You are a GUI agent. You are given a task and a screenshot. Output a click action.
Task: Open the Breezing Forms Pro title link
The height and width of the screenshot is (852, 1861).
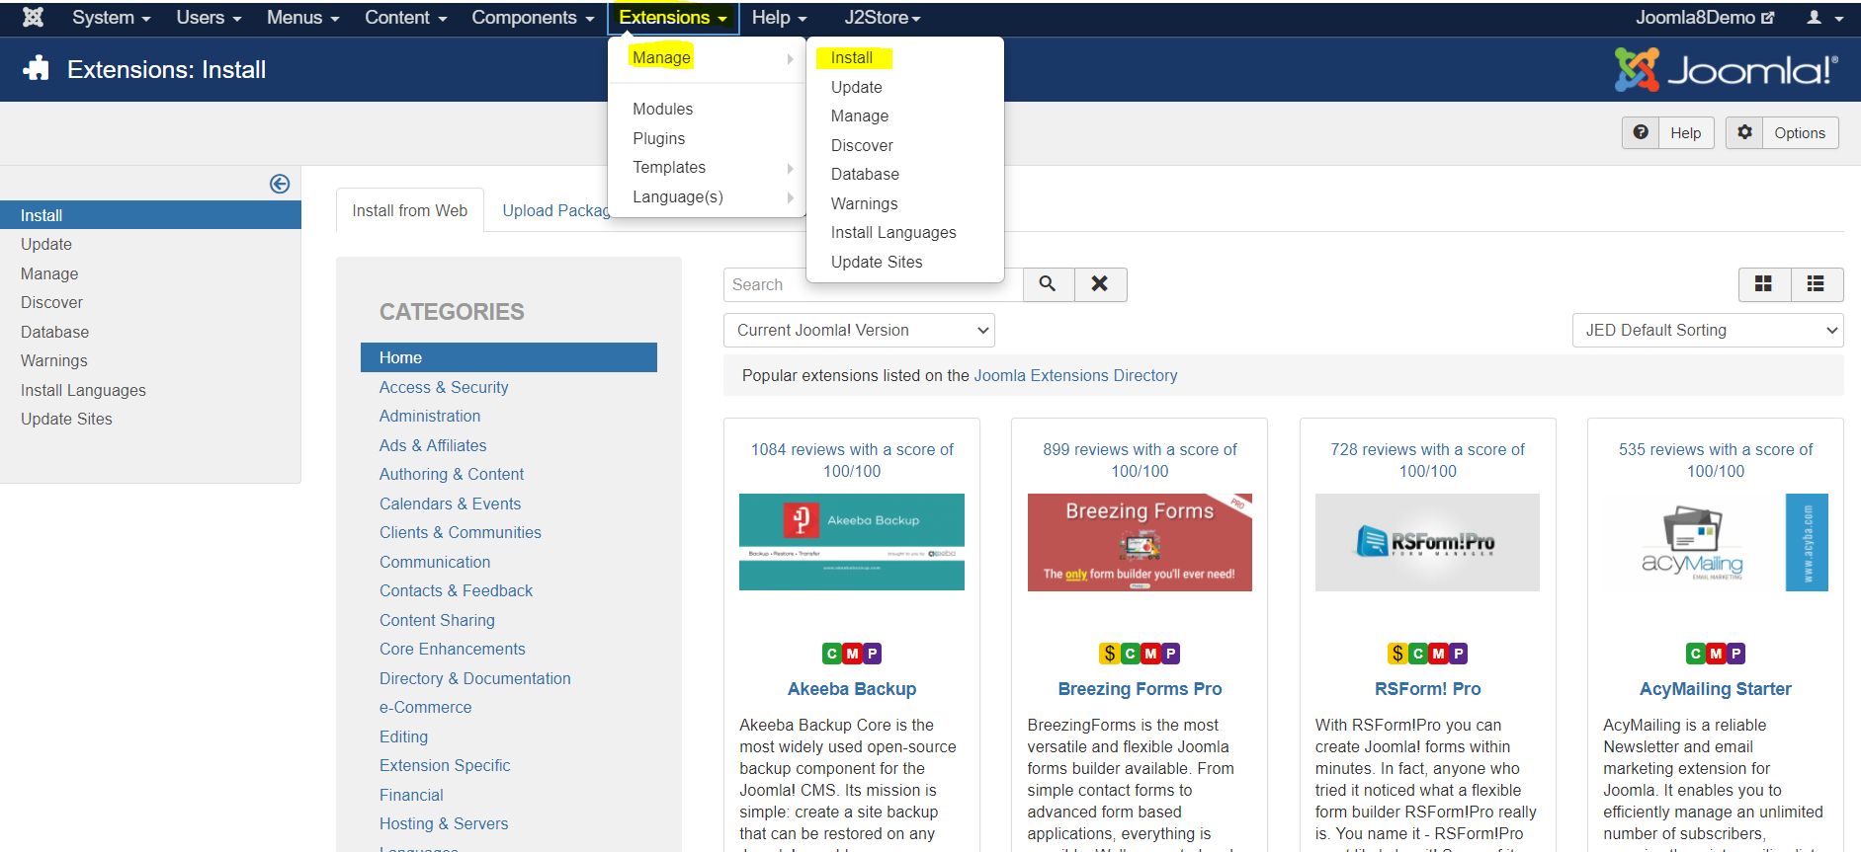pyautogui.click(x=1140, y=689)
